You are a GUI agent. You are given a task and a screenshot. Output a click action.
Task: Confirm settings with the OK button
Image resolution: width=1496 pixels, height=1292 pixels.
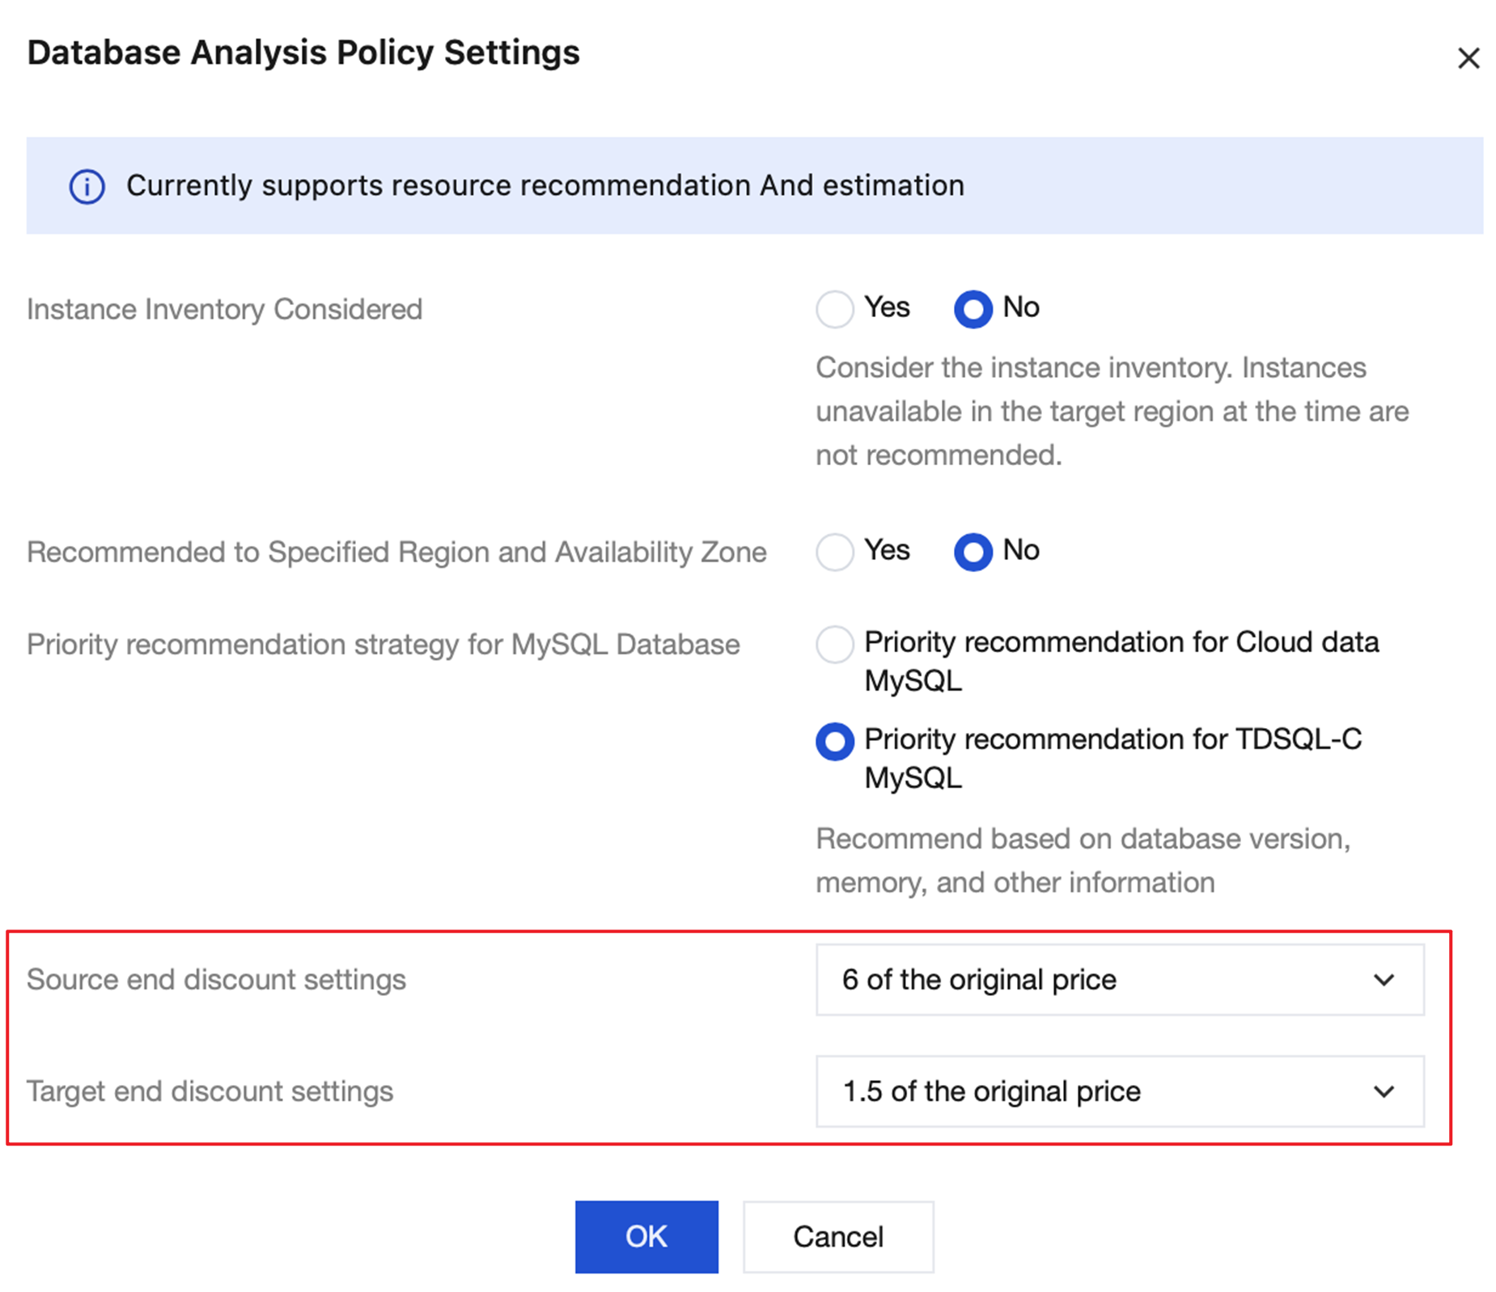[646, 1236]
